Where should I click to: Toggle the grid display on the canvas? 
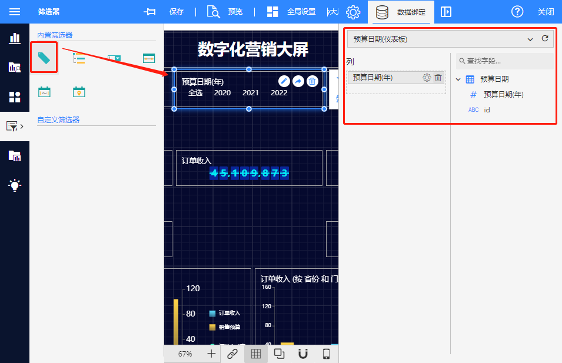(x=255, y=354)
